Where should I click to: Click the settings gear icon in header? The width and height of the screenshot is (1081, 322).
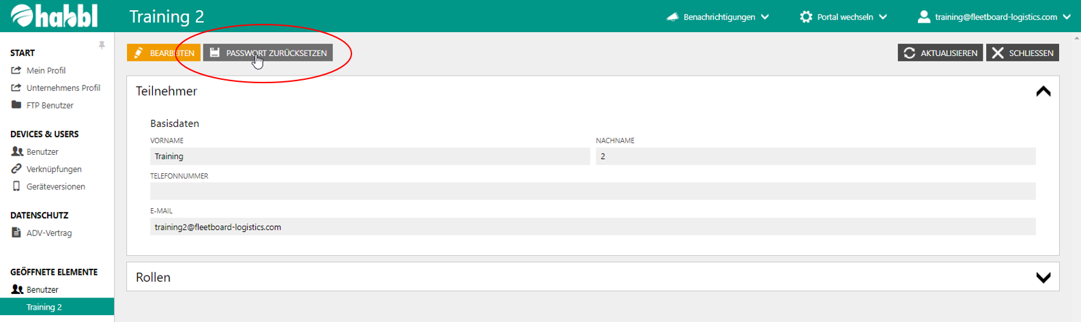click(x=806, y=17)
